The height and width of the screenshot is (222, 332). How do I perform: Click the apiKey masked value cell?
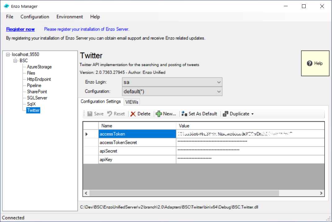(250, 160)
